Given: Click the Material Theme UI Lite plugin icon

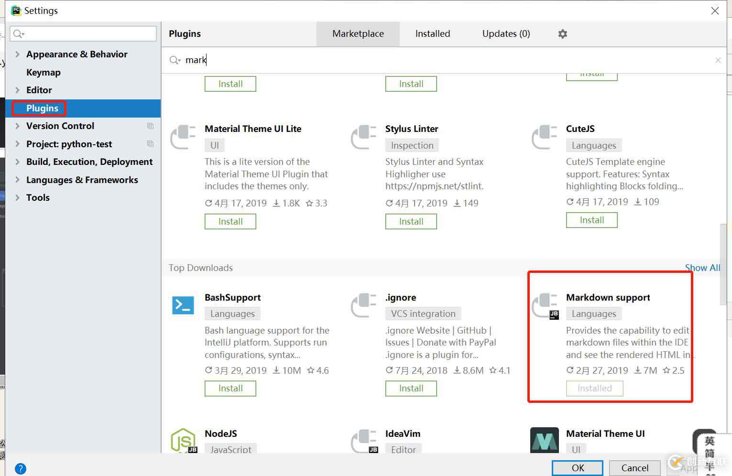Looking at the screenshot, I should [183, 137].
